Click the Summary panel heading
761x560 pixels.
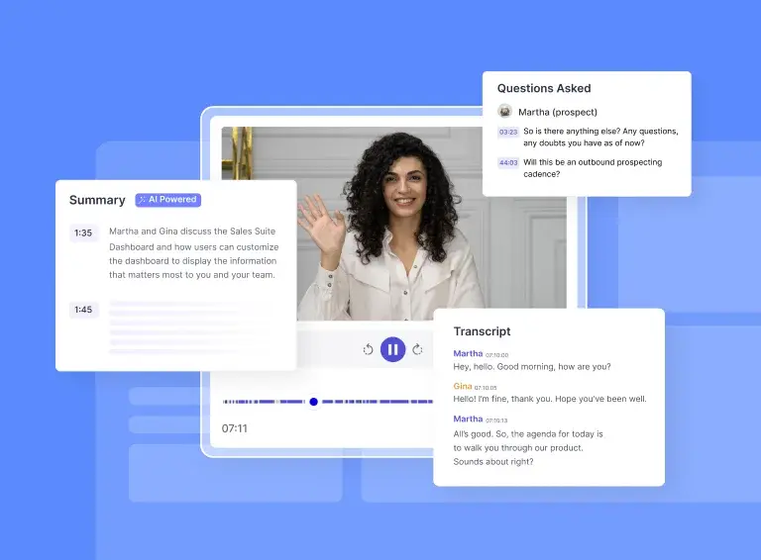click(x=97, y=200)
